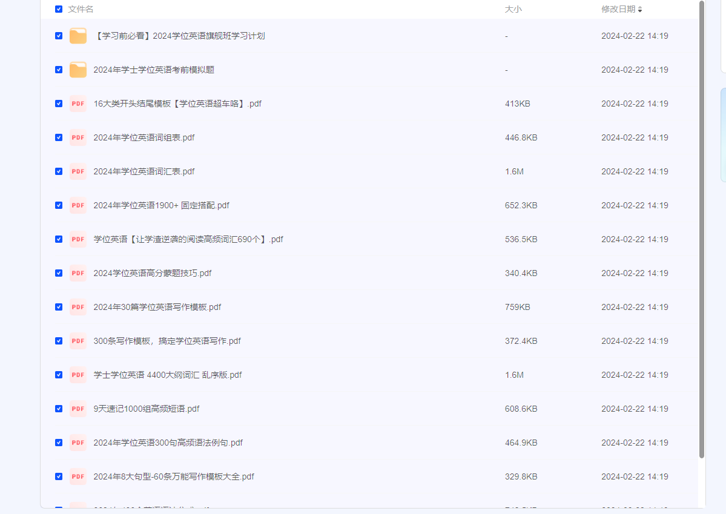726x514 pixels.
Task: Toggle the select-all checkbox beside 文件名
Action: tap(59, 9)
